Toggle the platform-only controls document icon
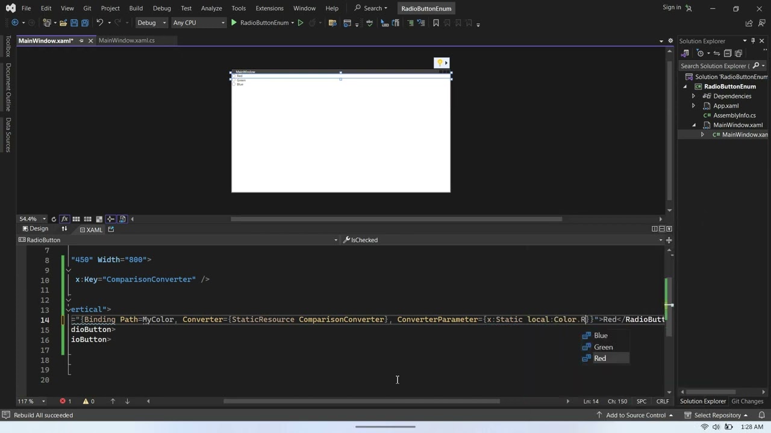The height and width of the screenshot is (433, 771). pyautogui.click(x=122, y=220)
